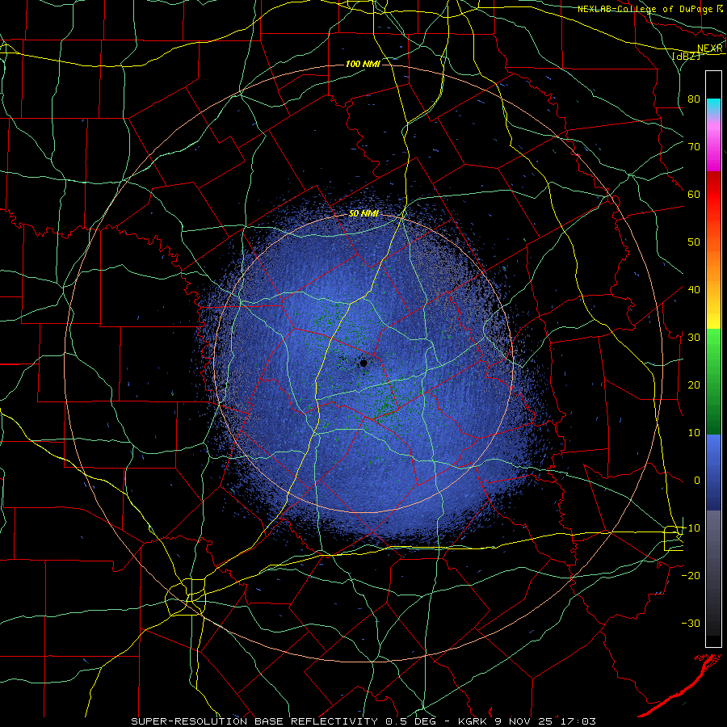Screen dimensions: 727x727
Task: Click the black radar site dot at center
Action: [363, 363]
